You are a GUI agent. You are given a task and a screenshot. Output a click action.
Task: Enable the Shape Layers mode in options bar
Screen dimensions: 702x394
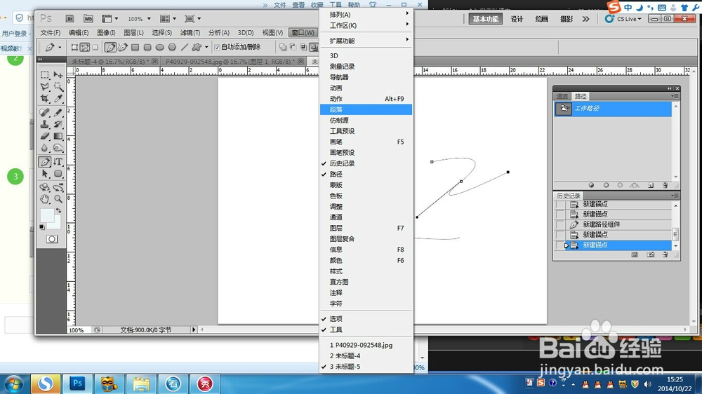point(75,47)
